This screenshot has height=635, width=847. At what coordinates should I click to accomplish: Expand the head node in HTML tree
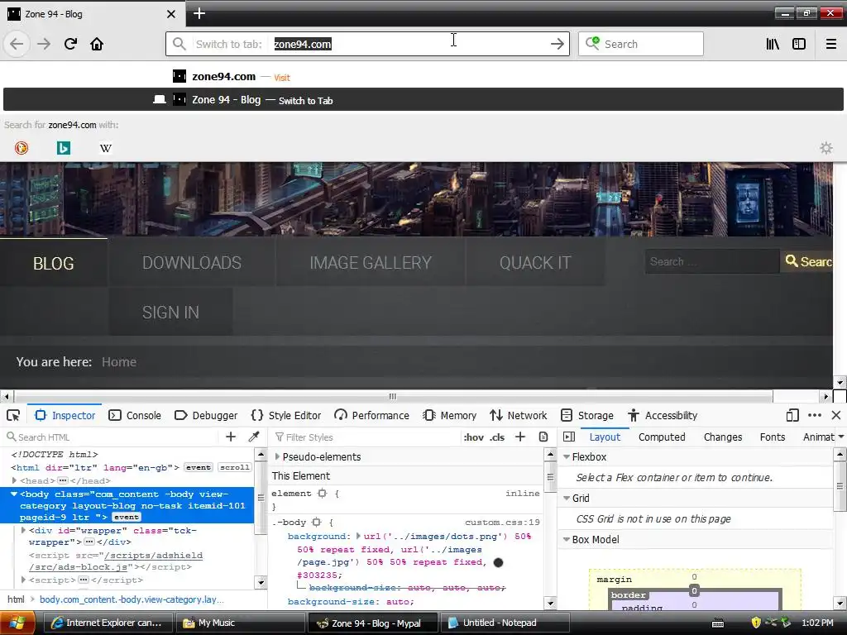click(x=15, y=480)
